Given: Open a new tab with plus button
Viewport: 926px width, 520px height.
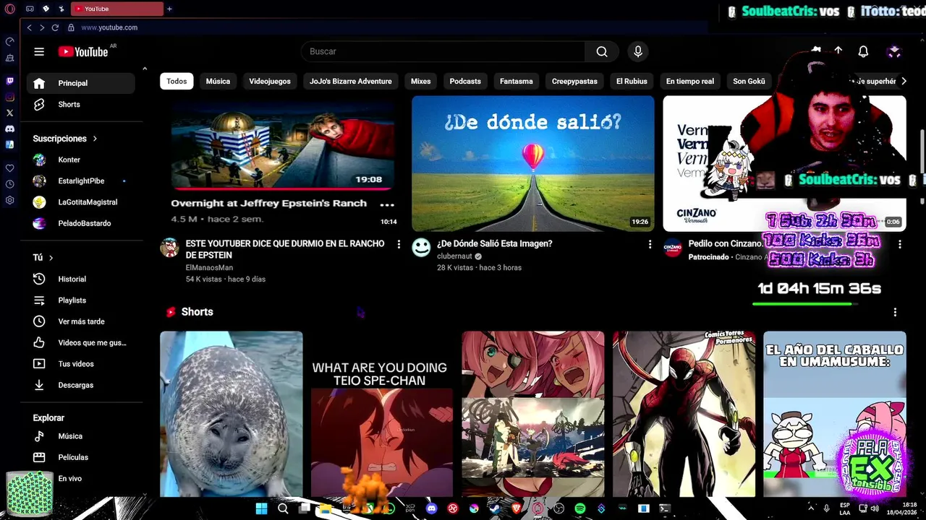Looking at the screenshot, I should coord(169,9).
